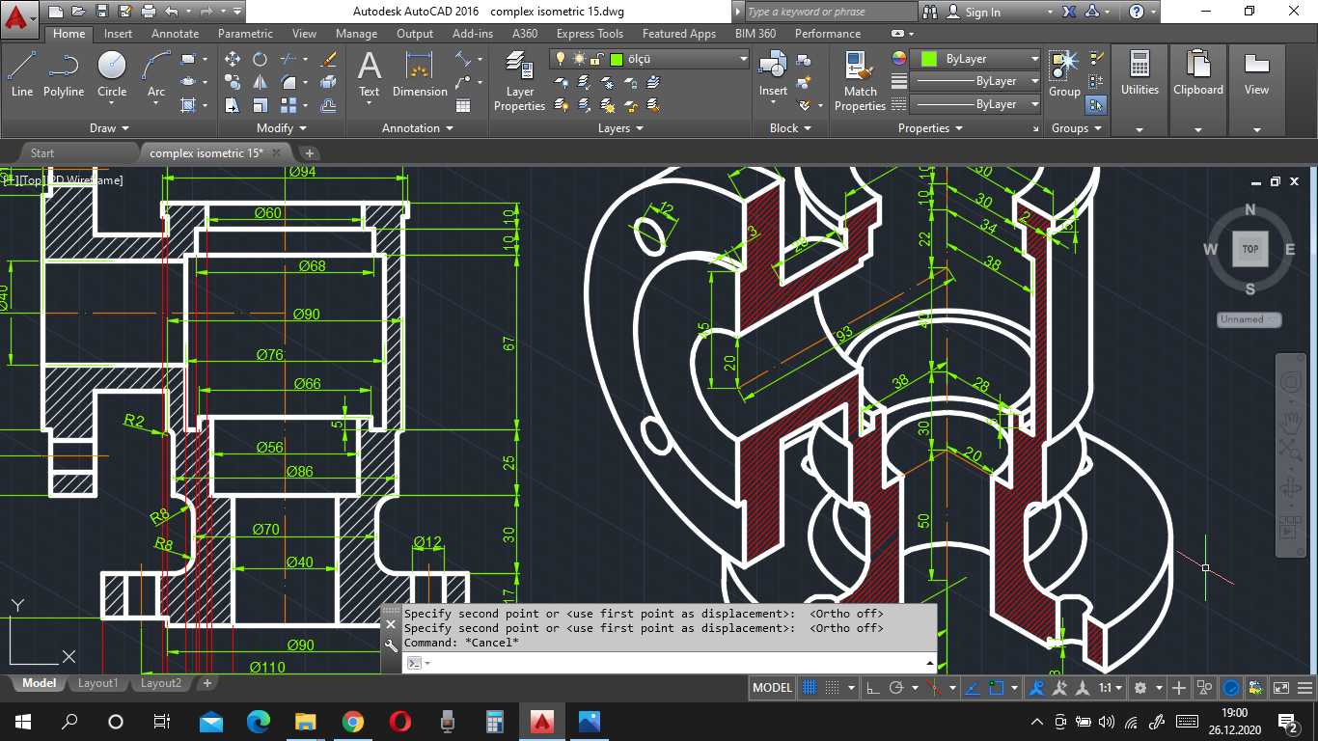Click the MODEL space button in status bar

[772, 688]
